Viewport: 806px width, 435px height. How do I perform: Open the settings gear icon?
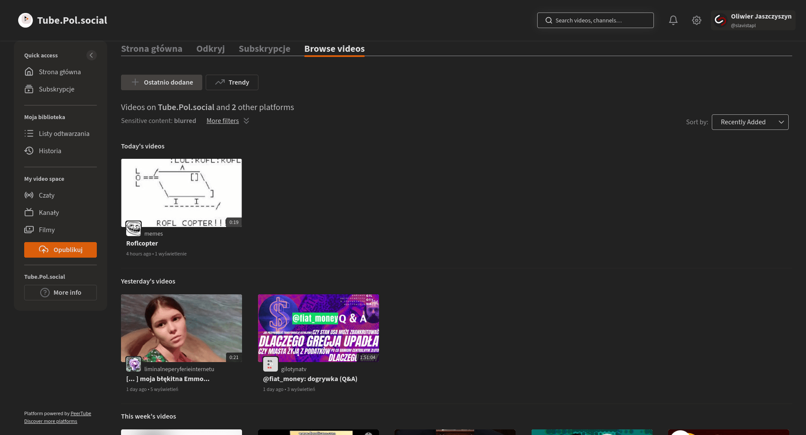[696, 20]
